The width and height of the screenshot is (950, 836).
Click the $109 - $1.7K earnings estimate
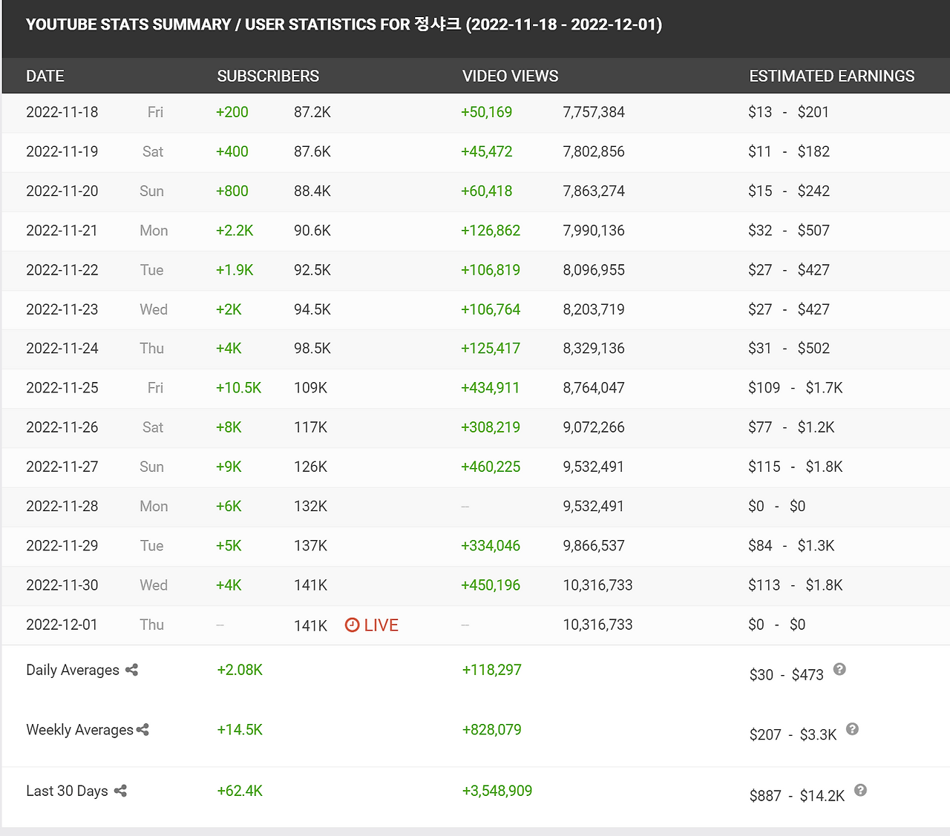pos(796,388)
